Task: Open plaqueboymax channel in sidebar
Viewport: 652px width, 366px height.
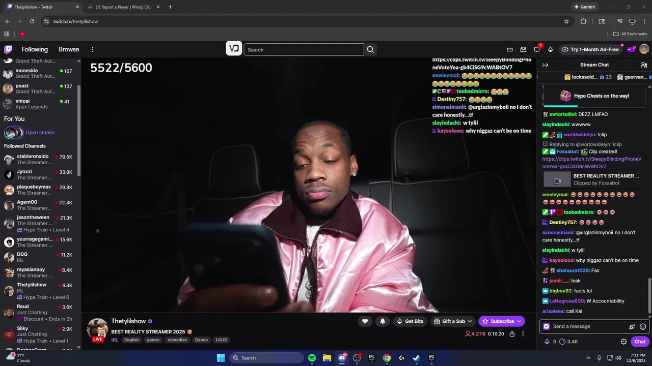Action: (40, 190)
